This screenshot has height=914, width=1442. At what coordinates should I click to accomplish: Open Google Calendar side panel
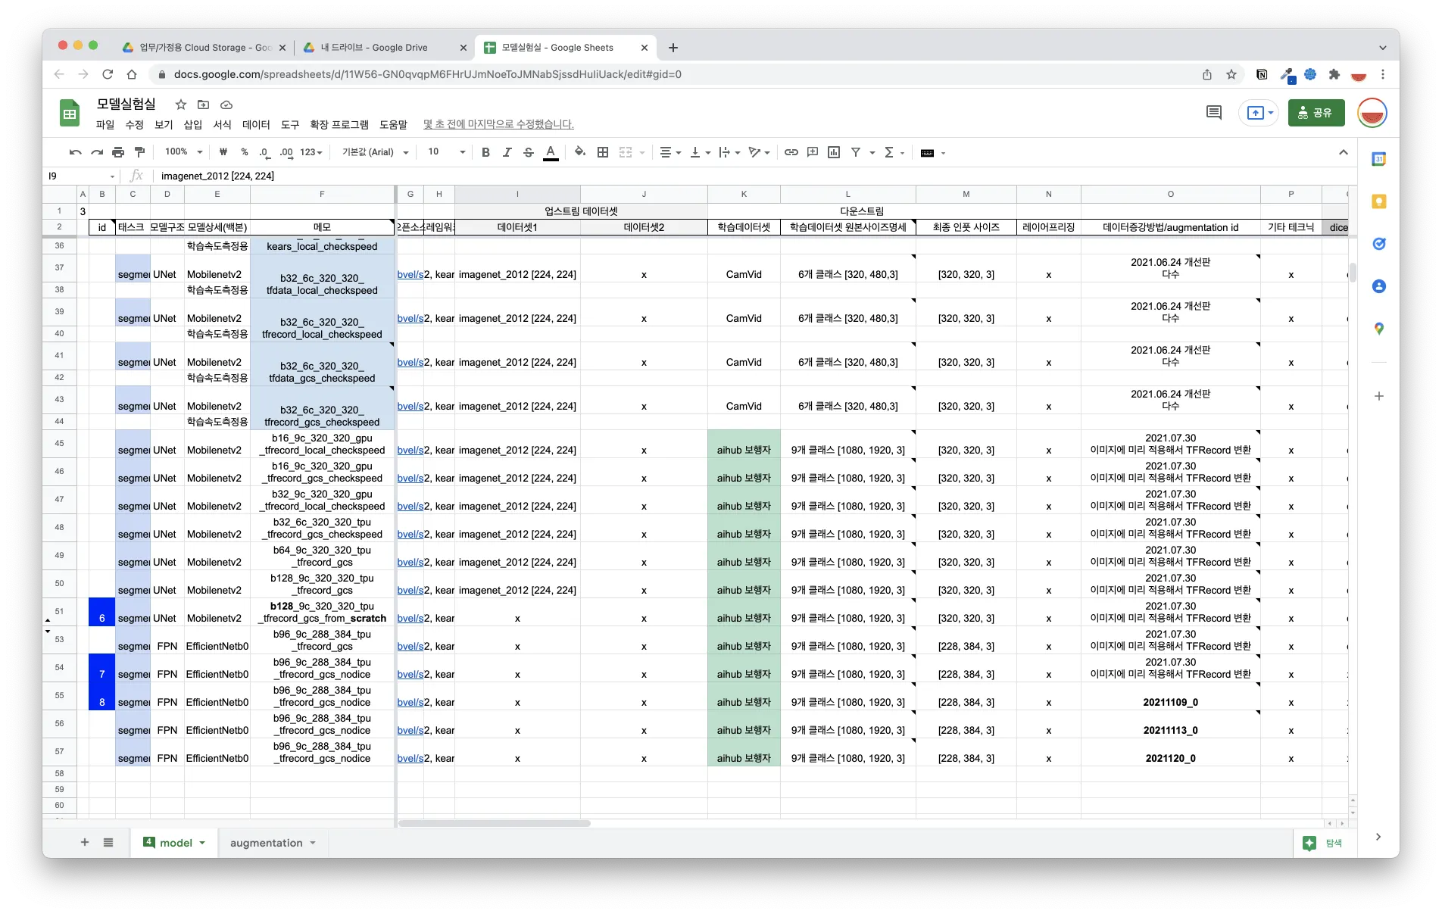click(1378, 159)
